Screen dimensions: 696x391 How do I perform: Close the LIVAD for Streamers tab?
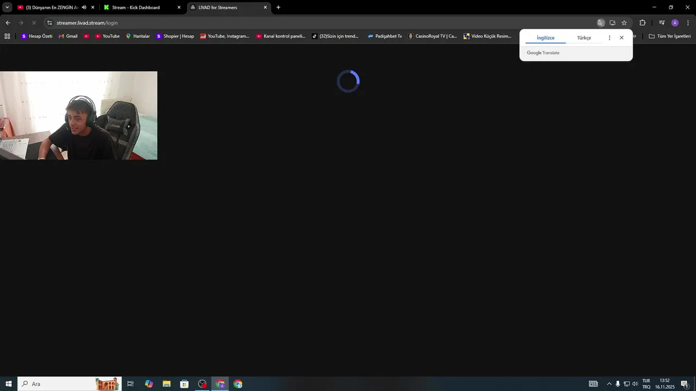[x=265, y=8]
